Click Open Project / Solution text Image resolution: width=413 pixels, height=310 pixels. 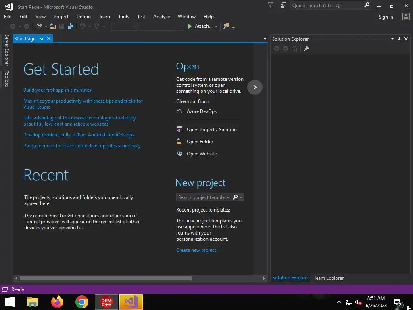211,130
